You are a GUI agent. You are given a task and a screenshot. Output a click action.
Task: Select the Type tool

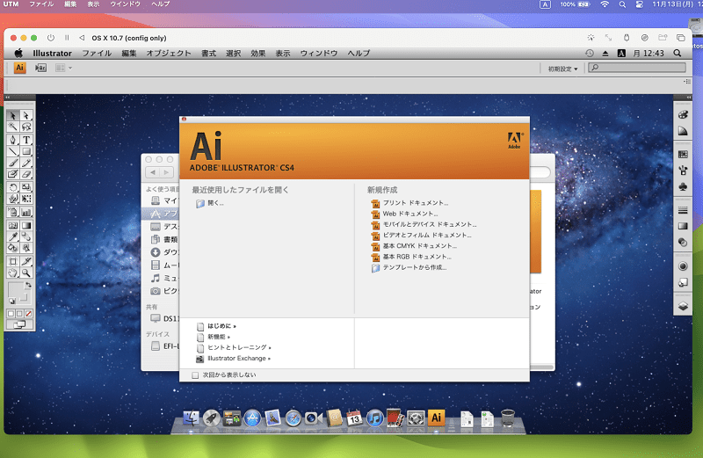point(26,140)
